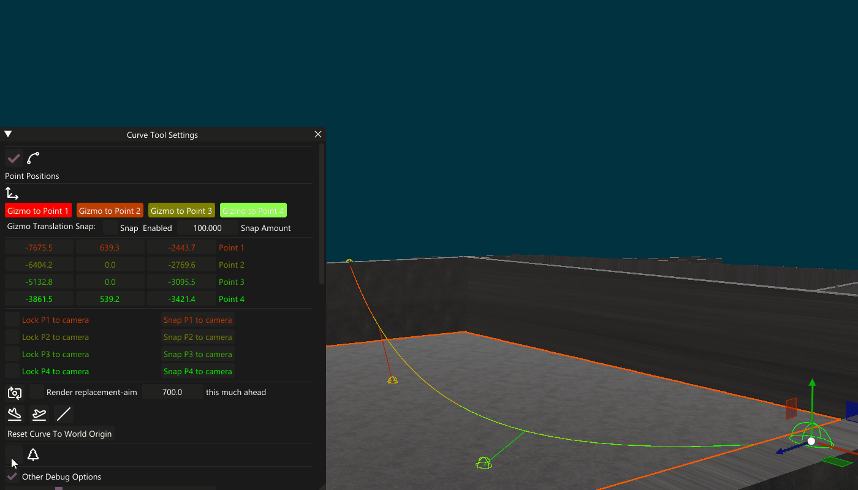
Task: Choose the straight line curve icon
Action: pos(63,414)
